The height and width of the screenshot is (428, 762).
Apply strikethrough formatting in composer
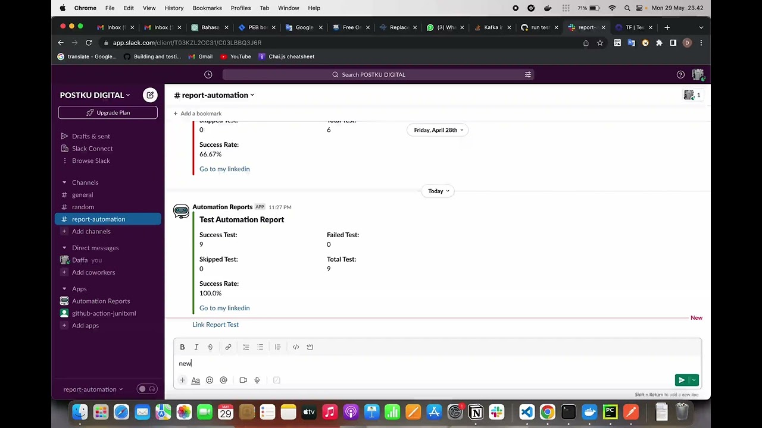click(210, 347)
